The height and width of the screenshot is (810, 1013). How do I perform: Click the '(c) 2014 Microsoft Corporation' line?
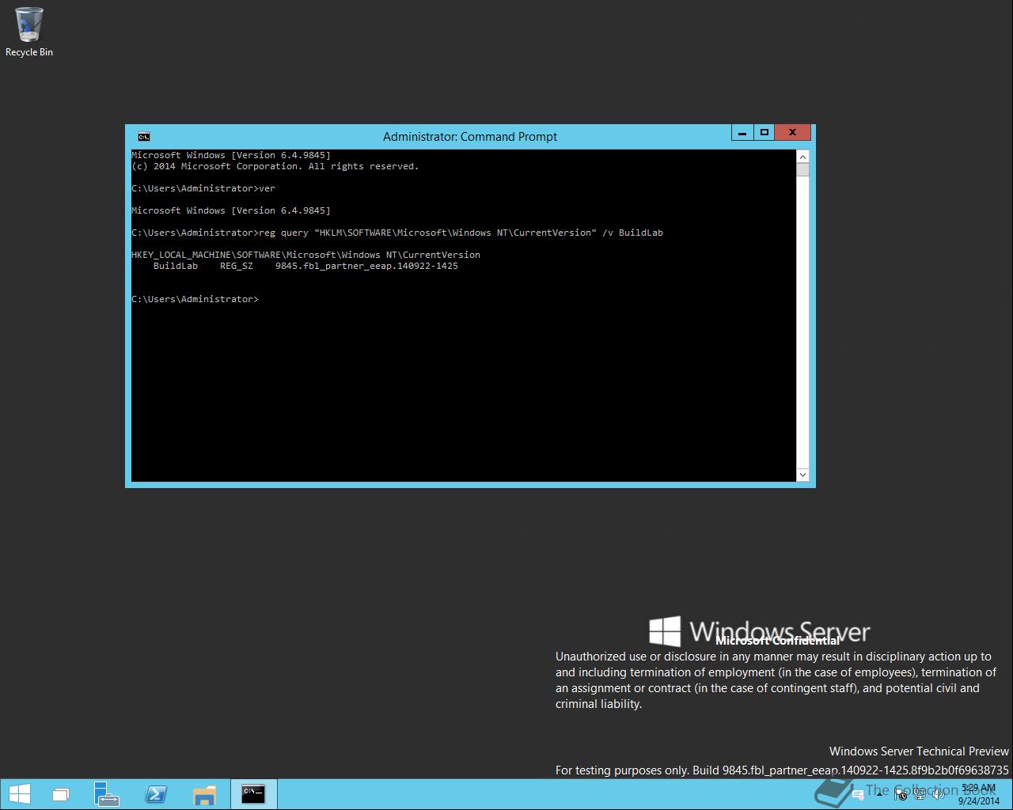coord(275,166)
